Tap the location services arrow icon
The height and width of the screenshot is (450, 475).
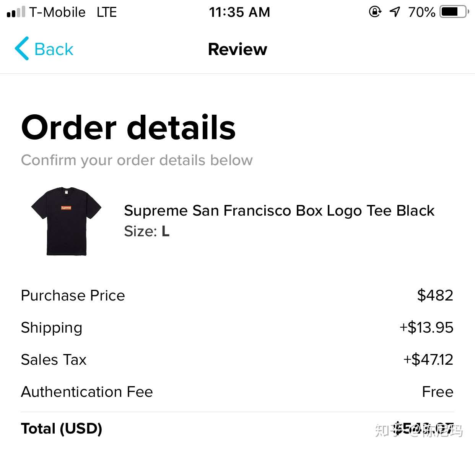pos(395,12)
